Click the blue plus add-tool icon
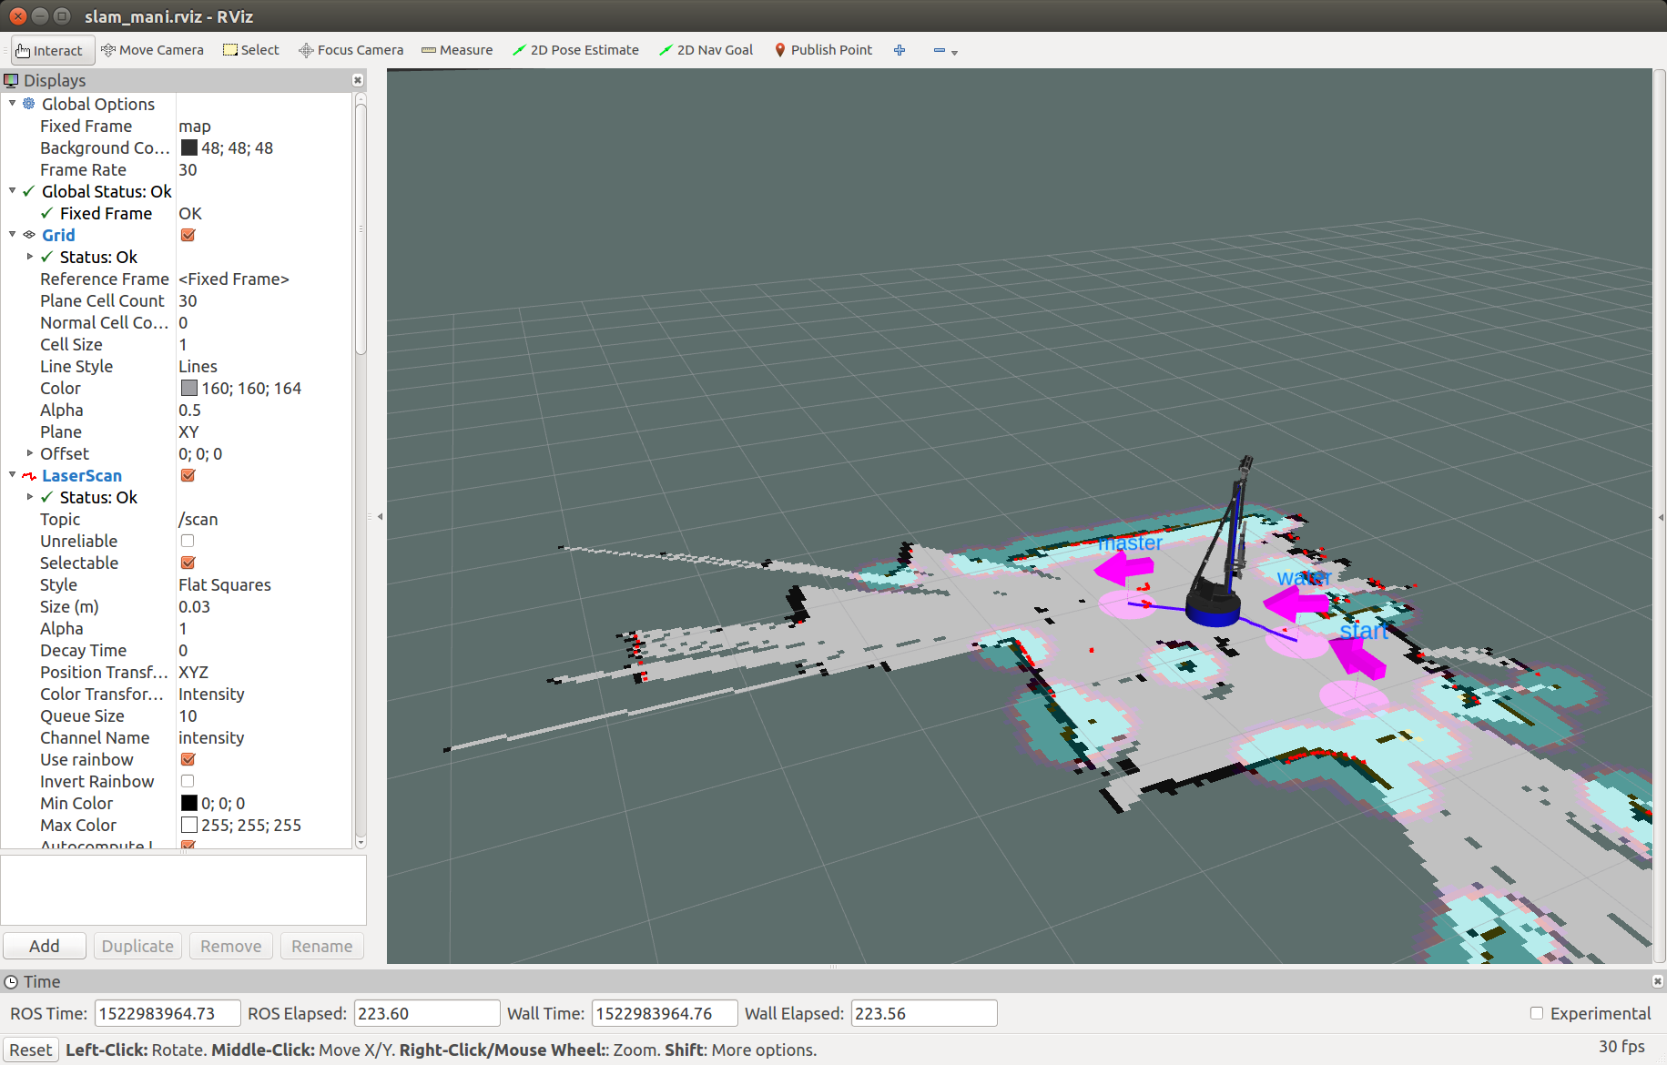This screenshot has width=1667, height=1065. 900,50
